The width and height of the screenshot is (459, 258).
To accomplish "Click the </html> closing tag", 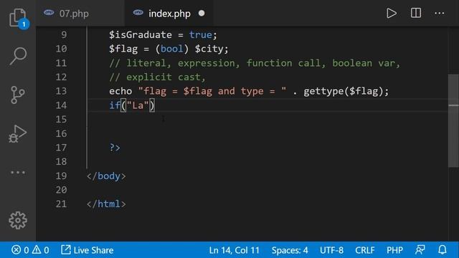I will [106, 204].
